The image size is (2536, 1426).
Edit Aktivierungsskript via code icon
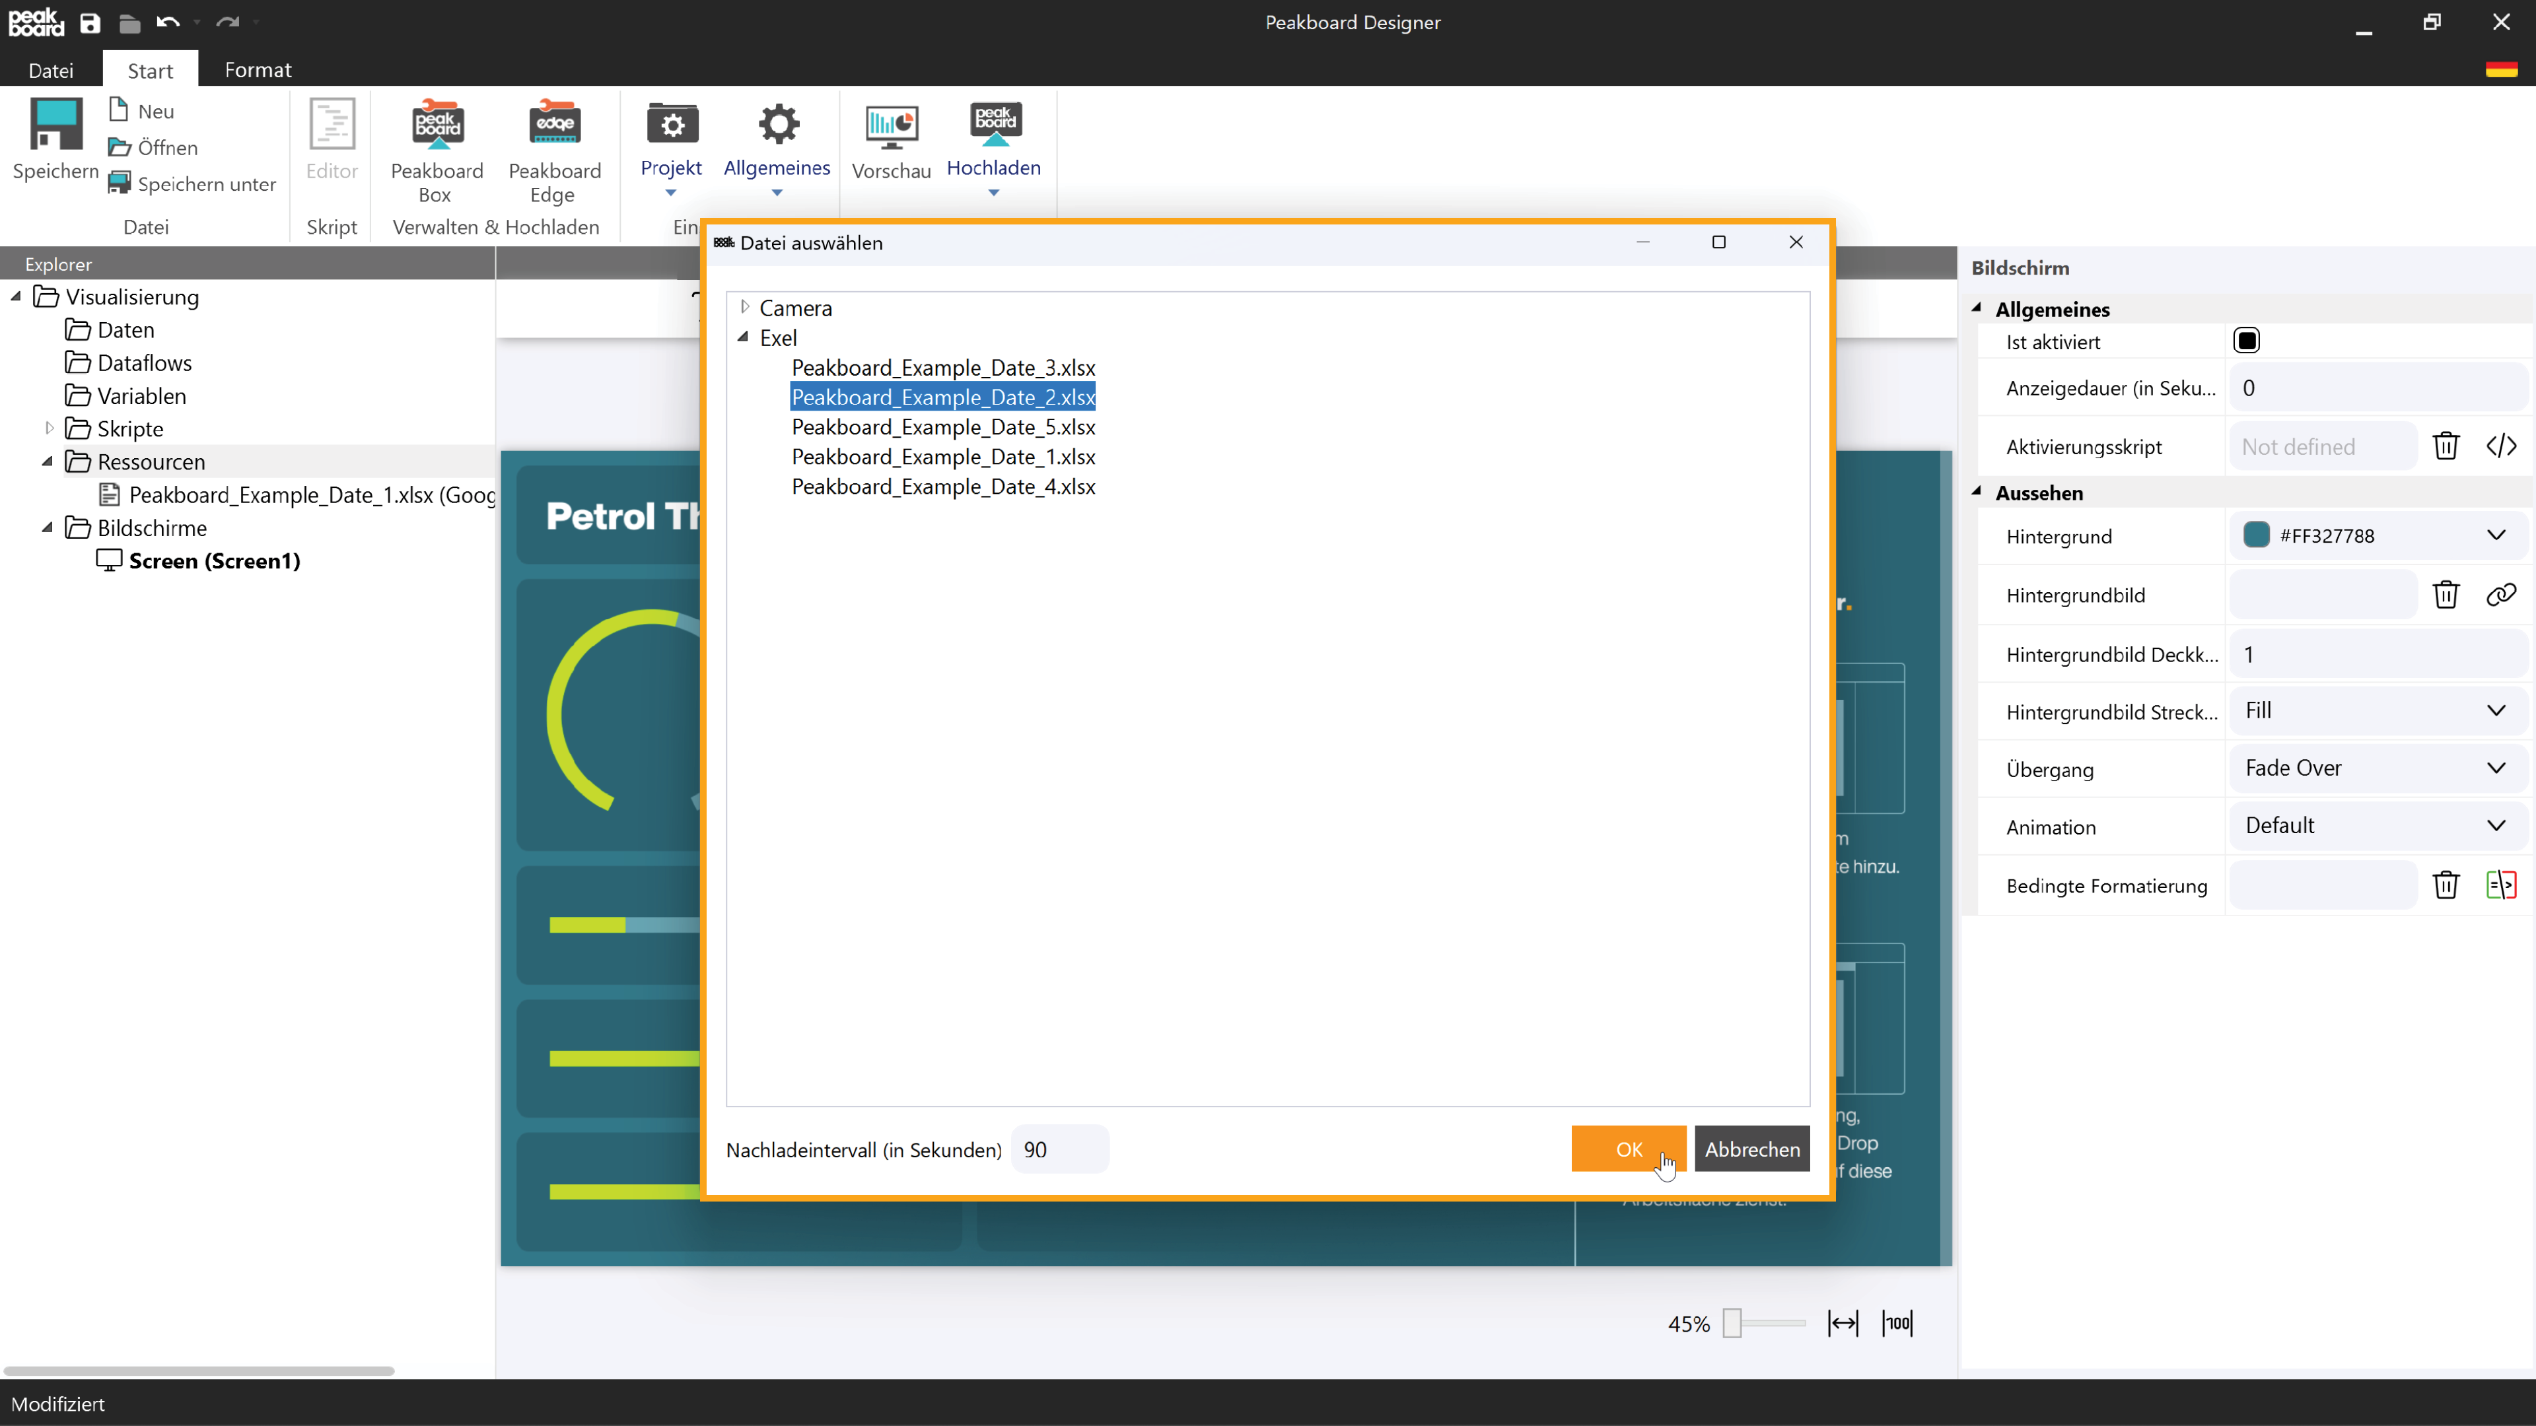[x=2500, y=447]
